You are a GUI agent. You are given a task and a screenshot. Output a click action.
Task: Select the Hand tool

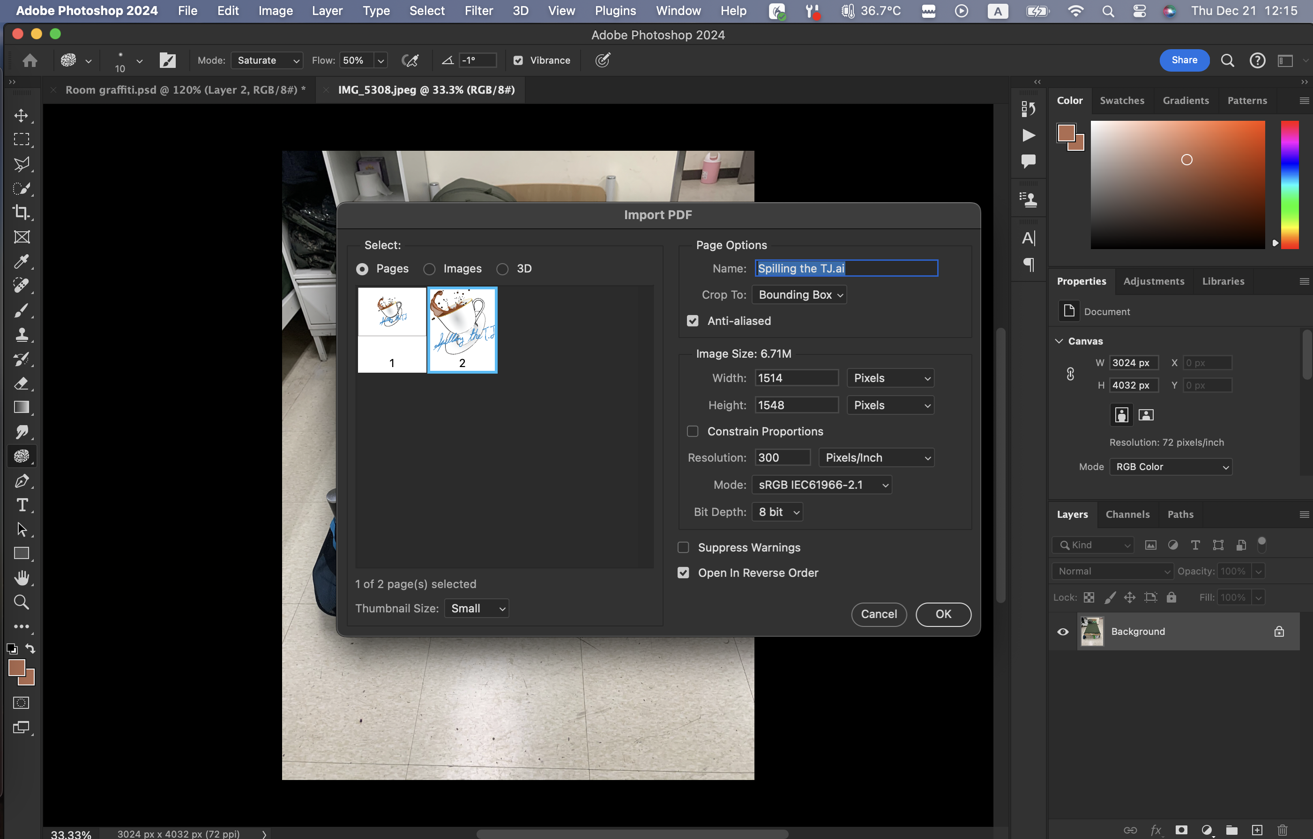click(21, 577)
